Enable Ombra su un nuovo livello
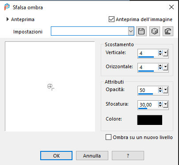179x165 pixels. point(108,137)
